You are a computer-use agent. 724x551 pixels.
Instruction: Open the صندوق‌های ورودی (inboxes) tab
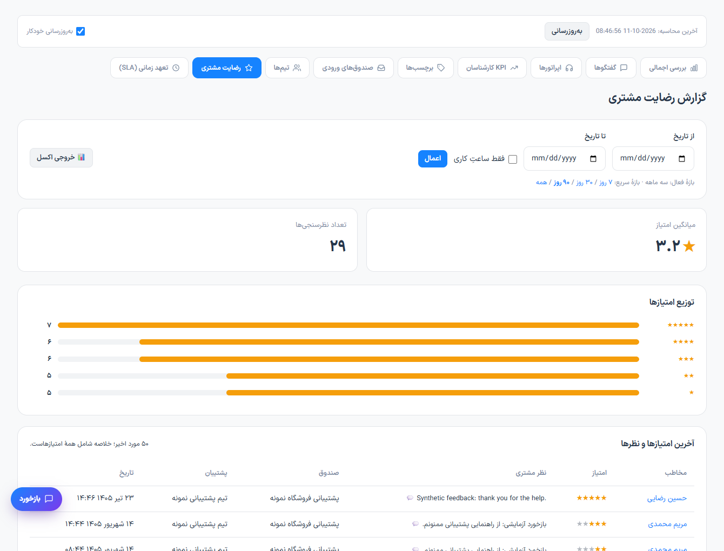pyautogui.click(x=353, y=68)
